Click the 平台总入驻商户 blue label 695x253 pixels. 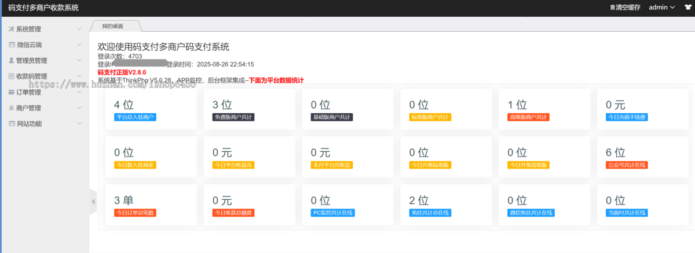135,117
